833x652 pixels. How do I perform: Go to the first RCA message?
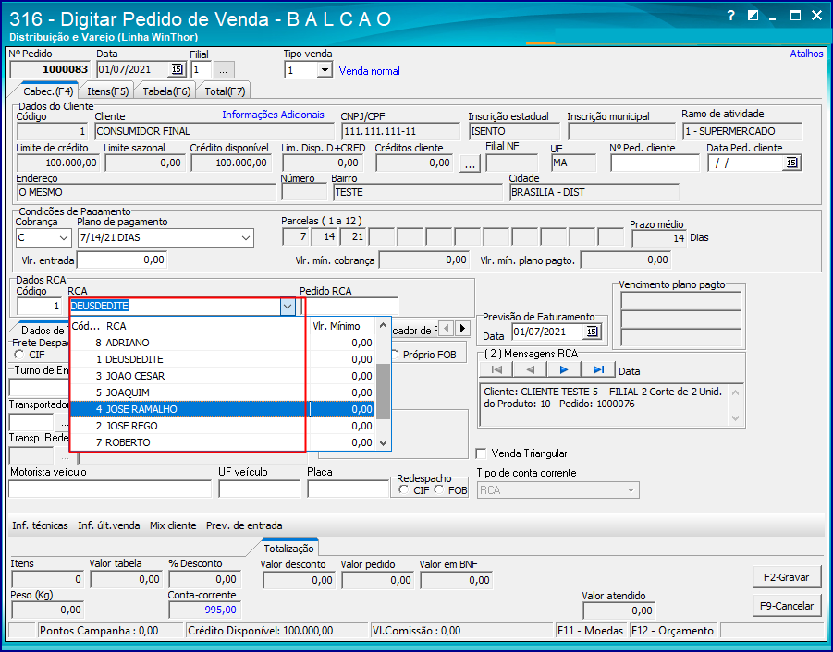point(496,369)
